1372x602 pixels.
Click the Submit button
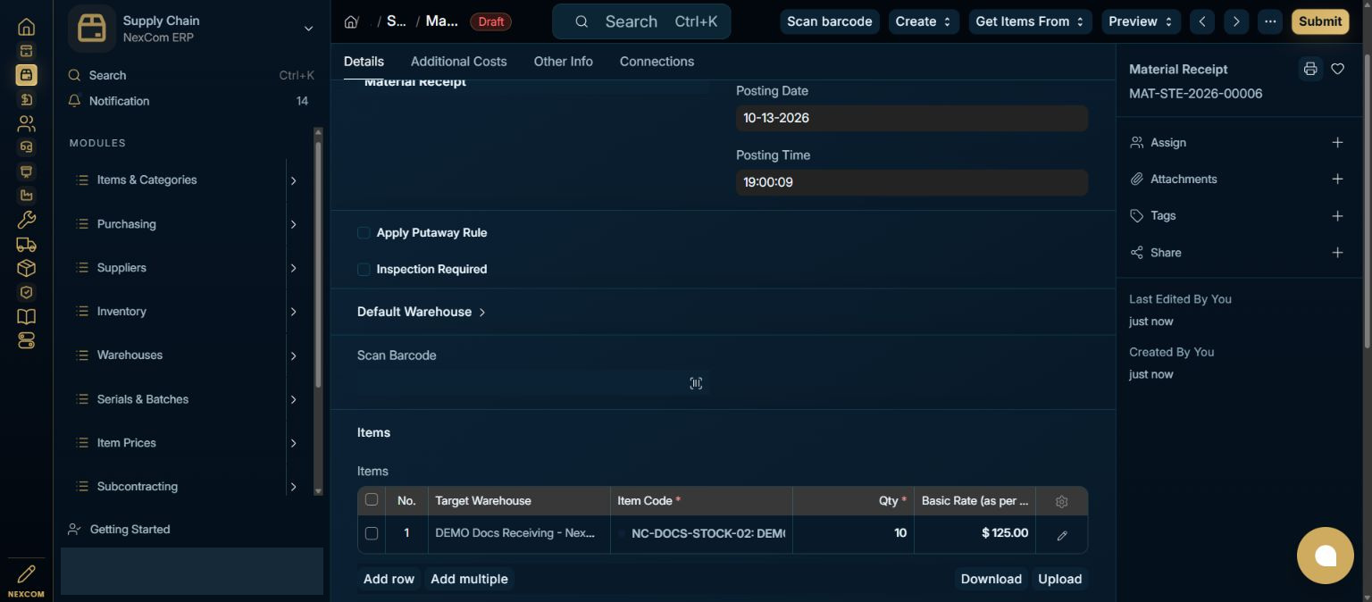coord(1320,21)
